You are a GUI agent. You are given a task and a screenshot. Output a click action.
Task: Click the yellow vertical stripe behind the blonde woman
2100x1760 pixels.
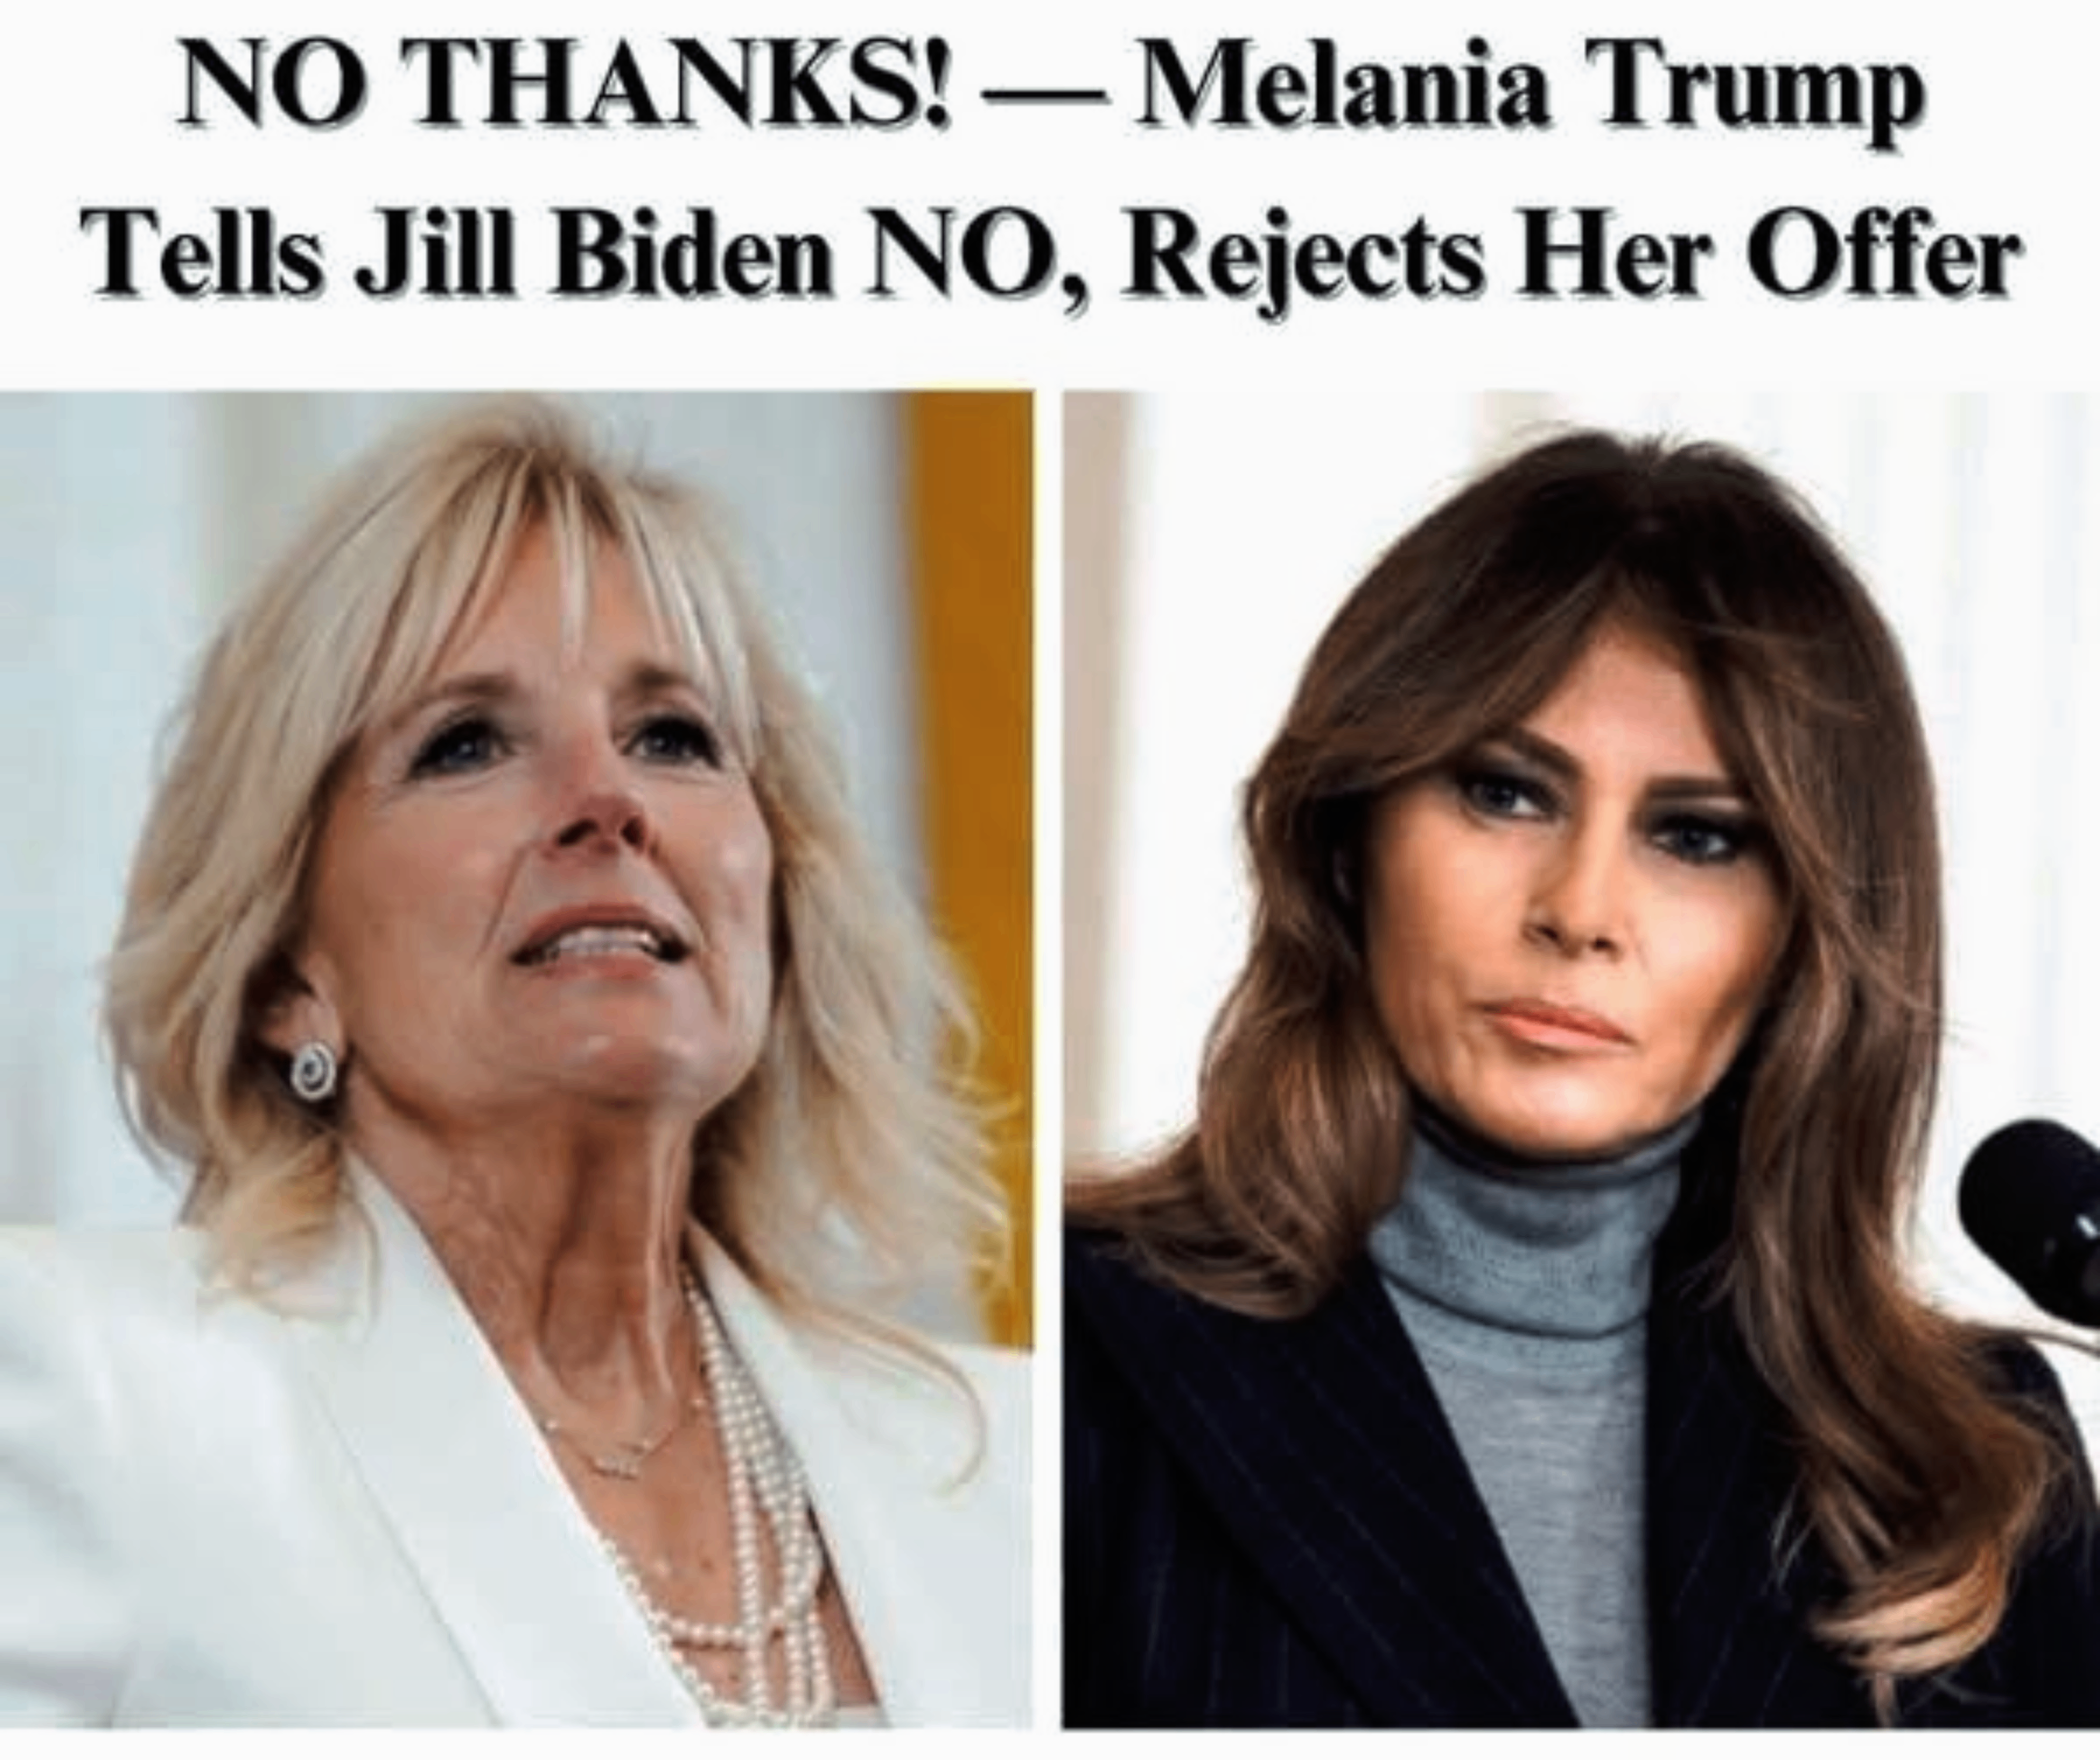click(x=970, y=800)
